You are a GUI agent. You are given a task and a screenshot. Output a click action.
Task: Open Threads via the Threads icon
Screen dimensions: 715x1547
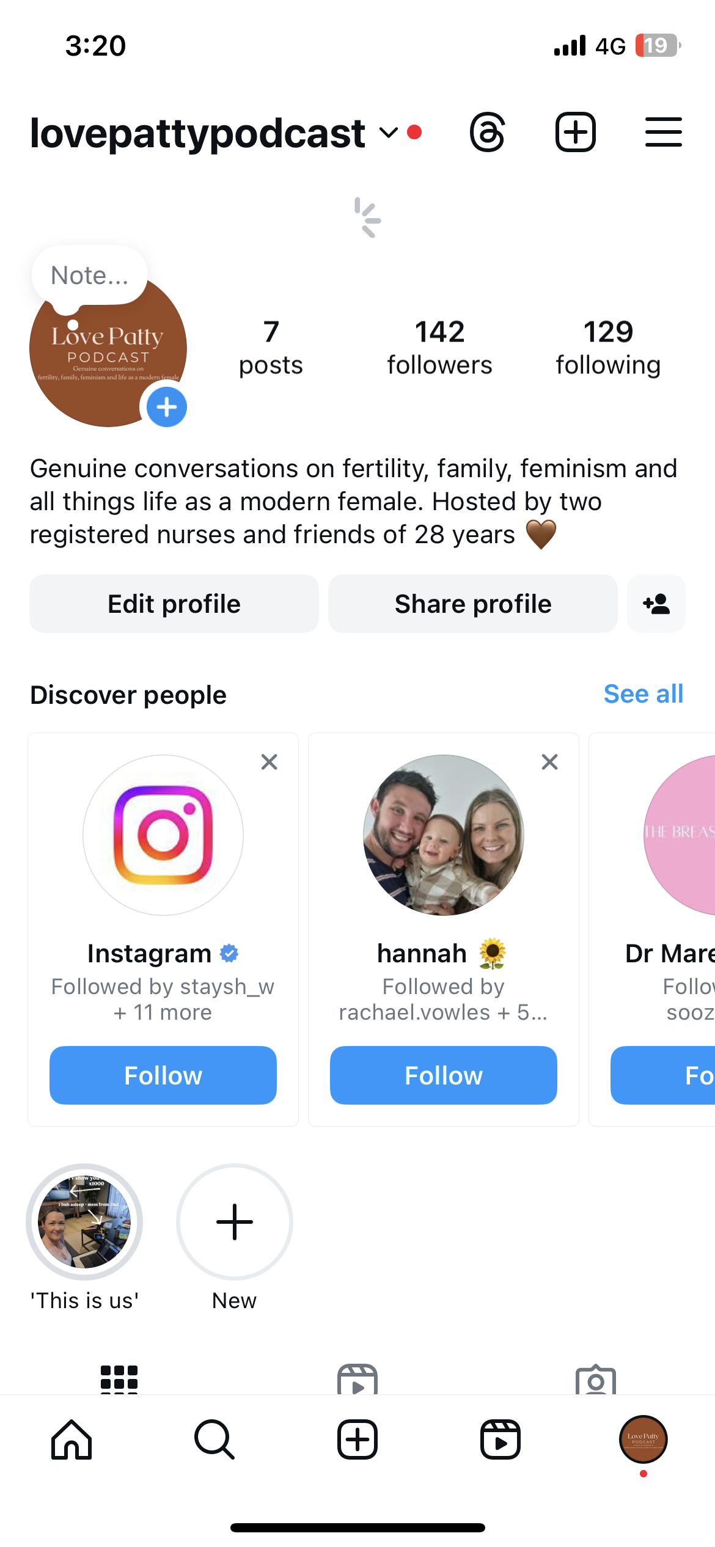(x=487, y=132)
